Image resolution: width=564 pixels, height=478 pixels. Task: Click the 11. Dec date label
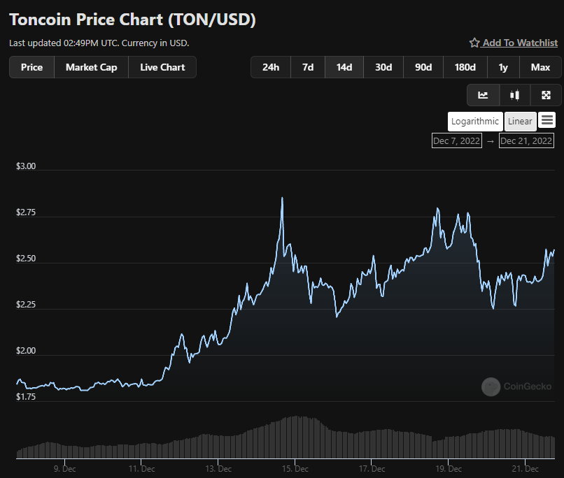142,469
